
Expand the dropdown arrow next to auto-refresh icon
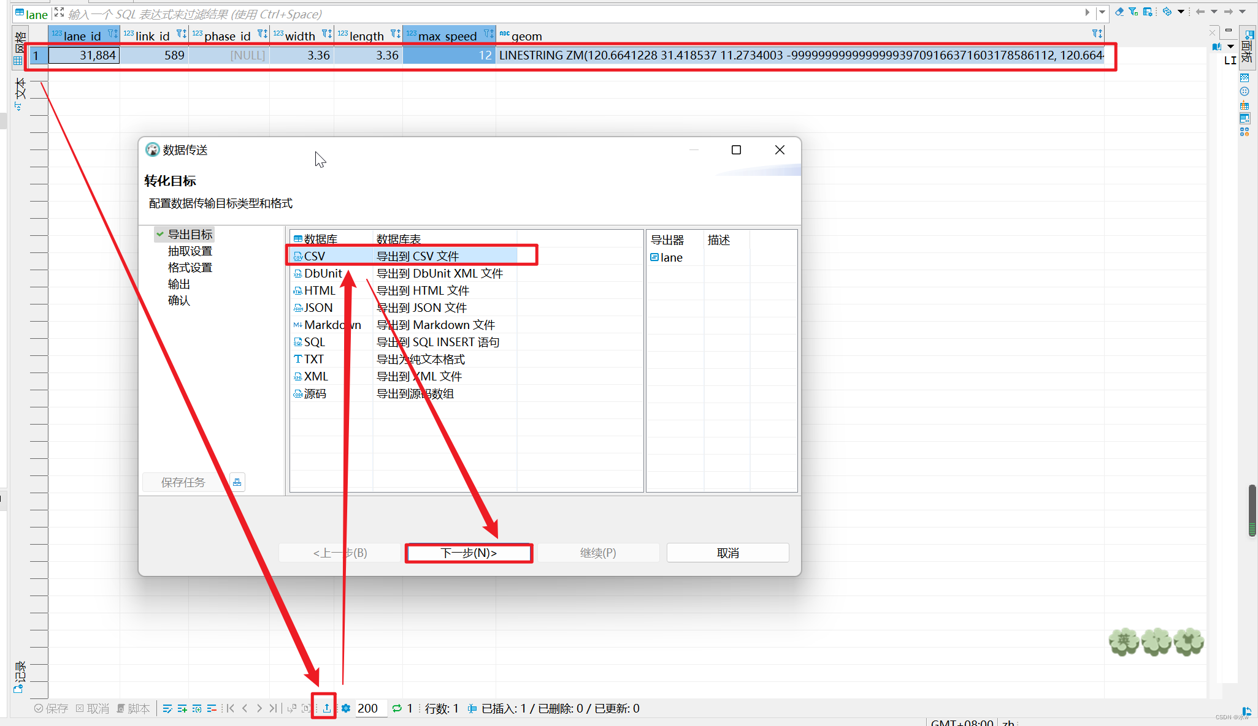pyautogui.click(x=1181, y=12)
